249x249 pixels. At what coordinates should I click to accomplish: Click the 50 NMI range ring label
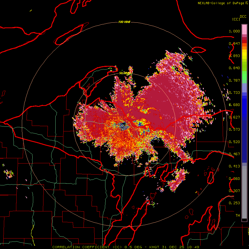[124, 73]
